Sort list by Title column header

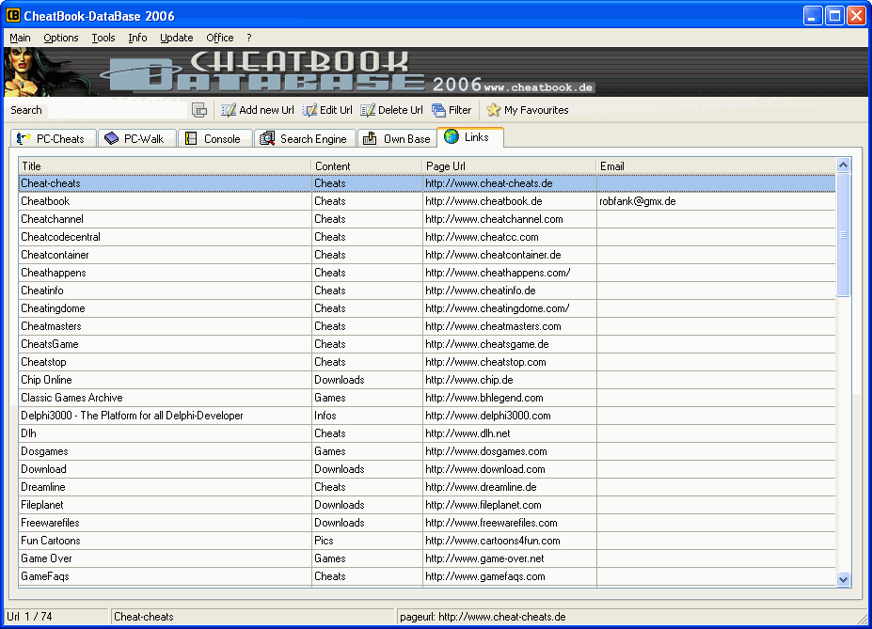click(165, 166)
